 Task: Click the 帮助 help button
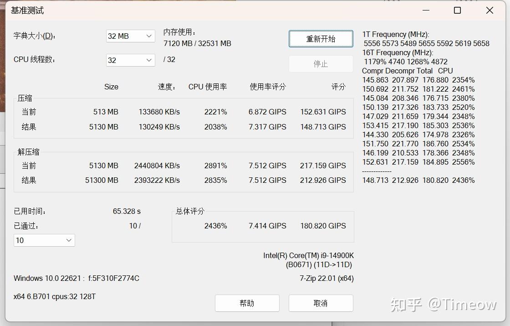click(247, 303)
